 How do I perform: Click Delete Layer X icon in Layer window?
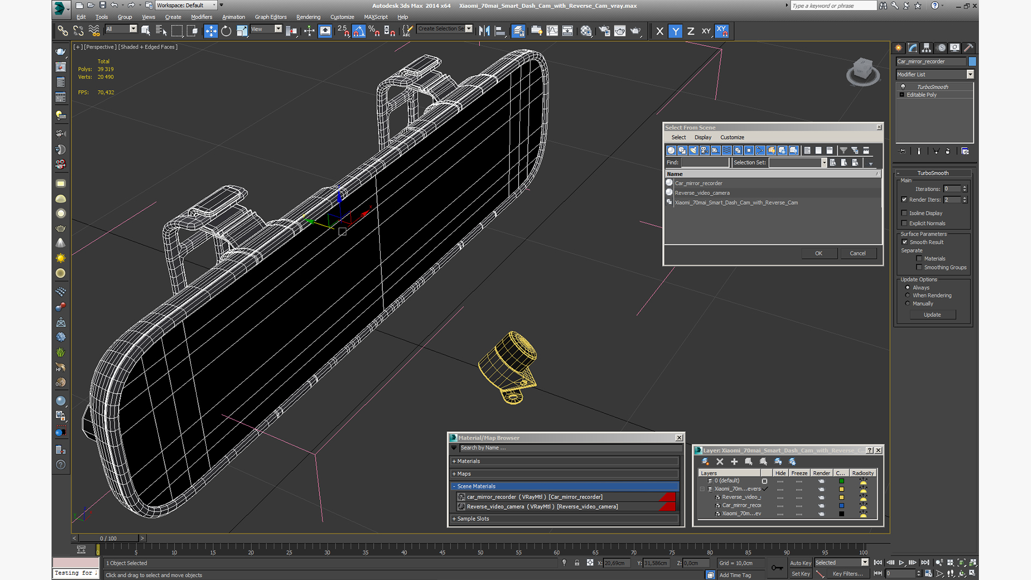[720, 461]
